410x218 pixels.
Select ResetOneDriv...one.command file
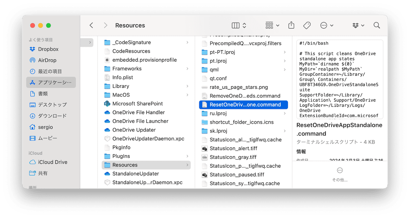click(243, 105)
